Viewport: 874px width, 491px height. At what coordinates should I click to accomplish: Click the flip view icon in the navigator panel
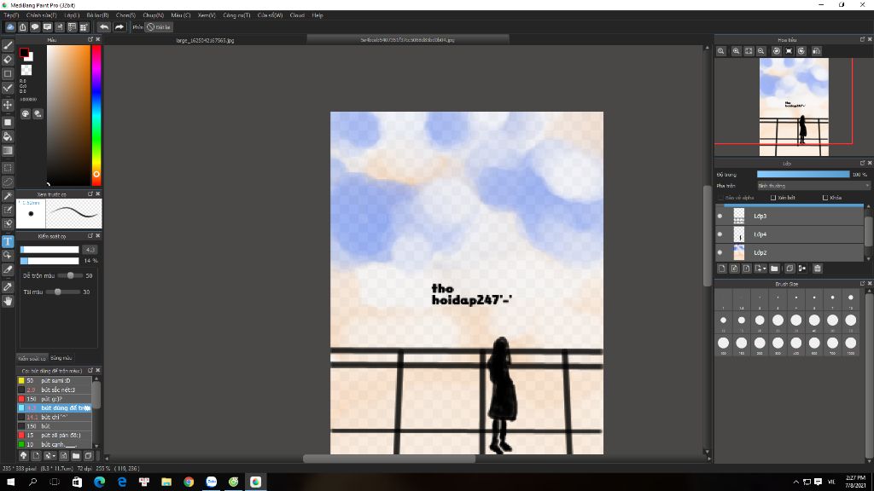click(817, 51)
